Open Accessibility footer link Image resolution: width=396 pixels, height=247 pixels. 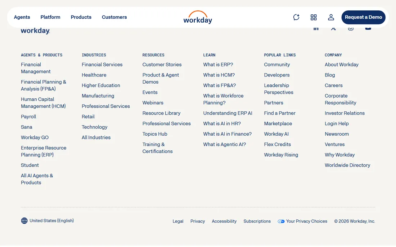pos(224,221)
